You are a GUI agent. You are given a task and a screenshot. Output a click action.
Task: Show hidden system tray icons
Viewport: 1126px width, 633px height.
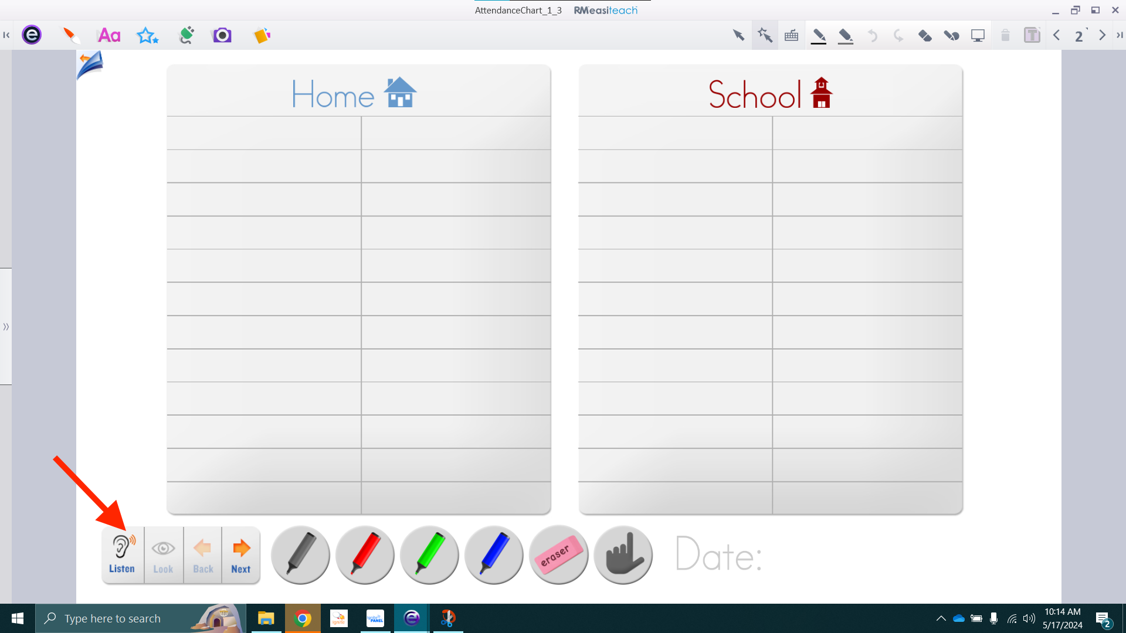[941, 618]
